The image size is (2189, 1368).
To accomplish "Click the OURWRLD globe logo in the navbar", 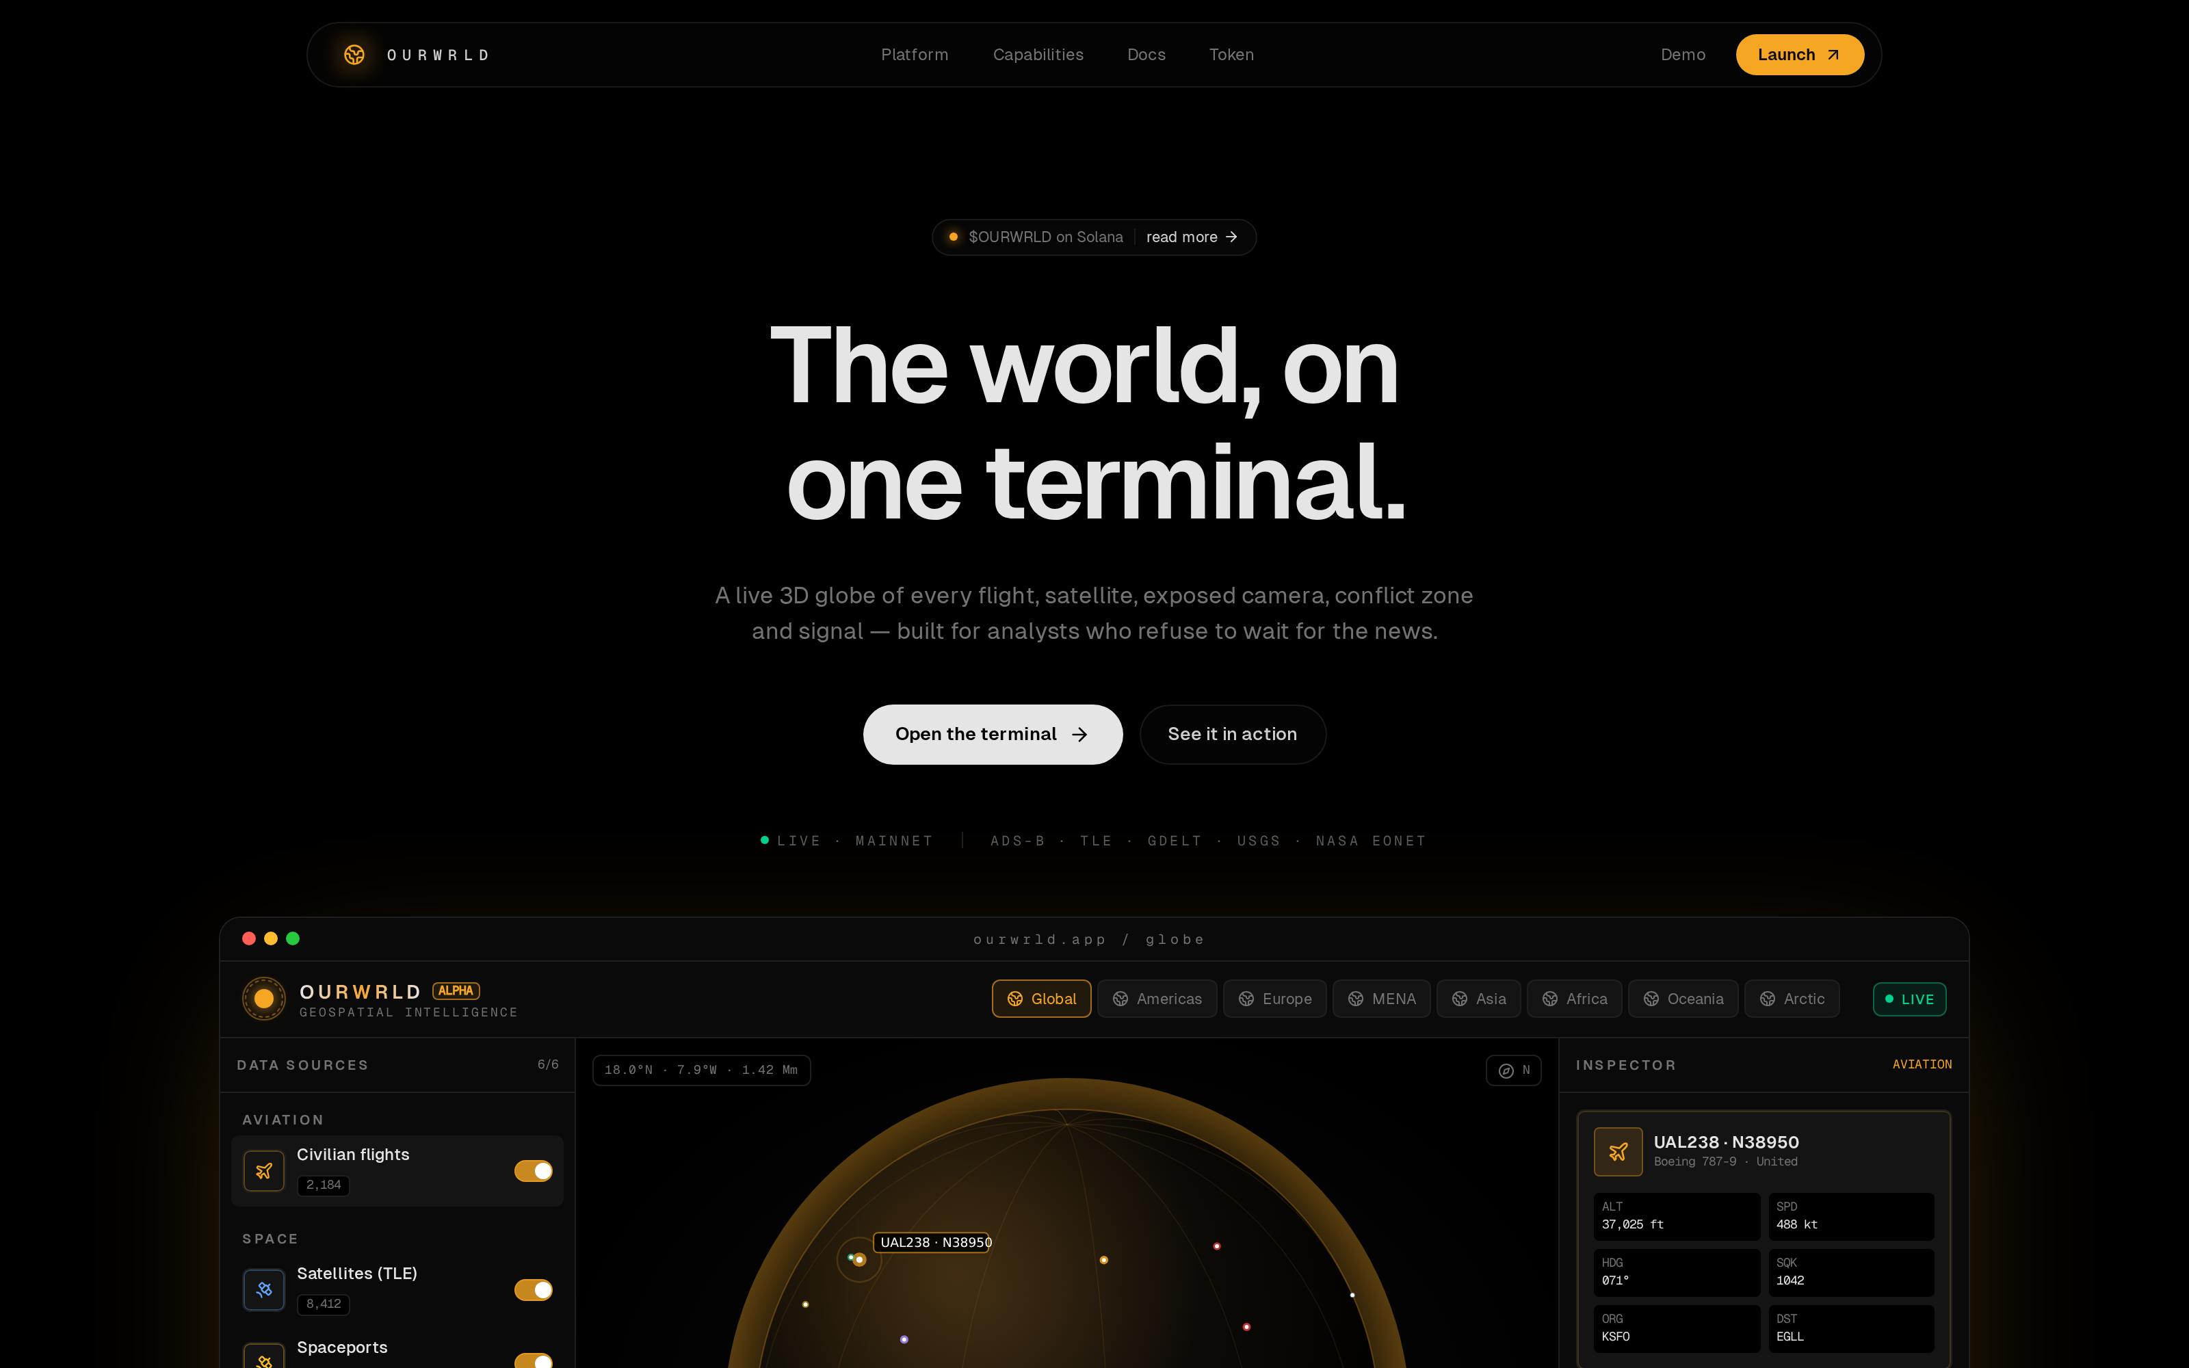I will pyautogui.click(x=354, y=55).
